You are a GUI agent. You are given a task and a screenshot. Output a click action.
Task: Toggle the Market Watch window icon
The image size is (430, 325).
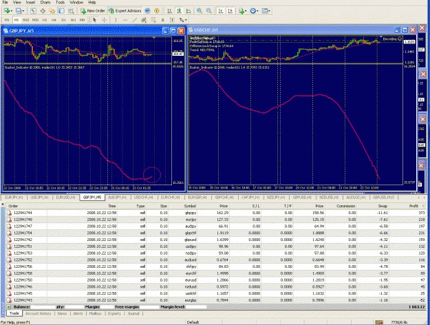33,11
